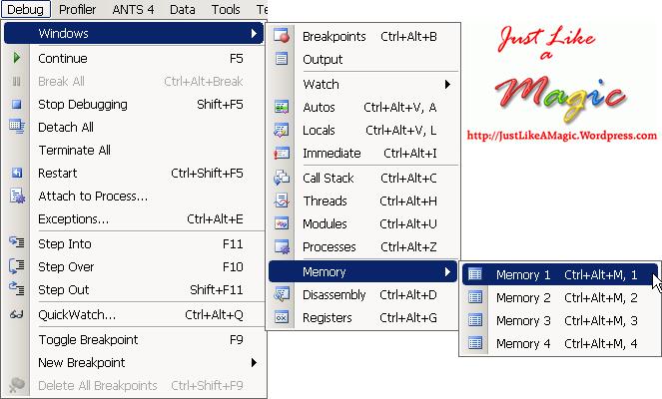Open the JustLikeAMagic.Wordpress.com link

[562, 136]
